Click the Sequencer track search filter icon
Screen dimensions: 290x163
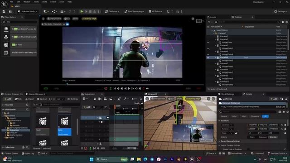[x=106, y=107]
